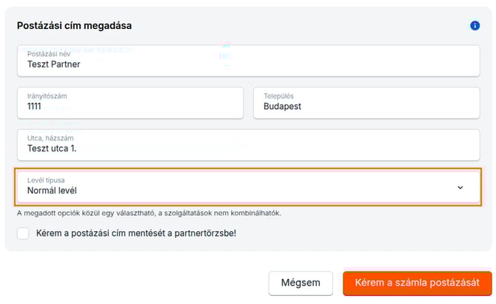Place cursor on the 1111 postal code
496x304 pixels.
click(34, 107)
